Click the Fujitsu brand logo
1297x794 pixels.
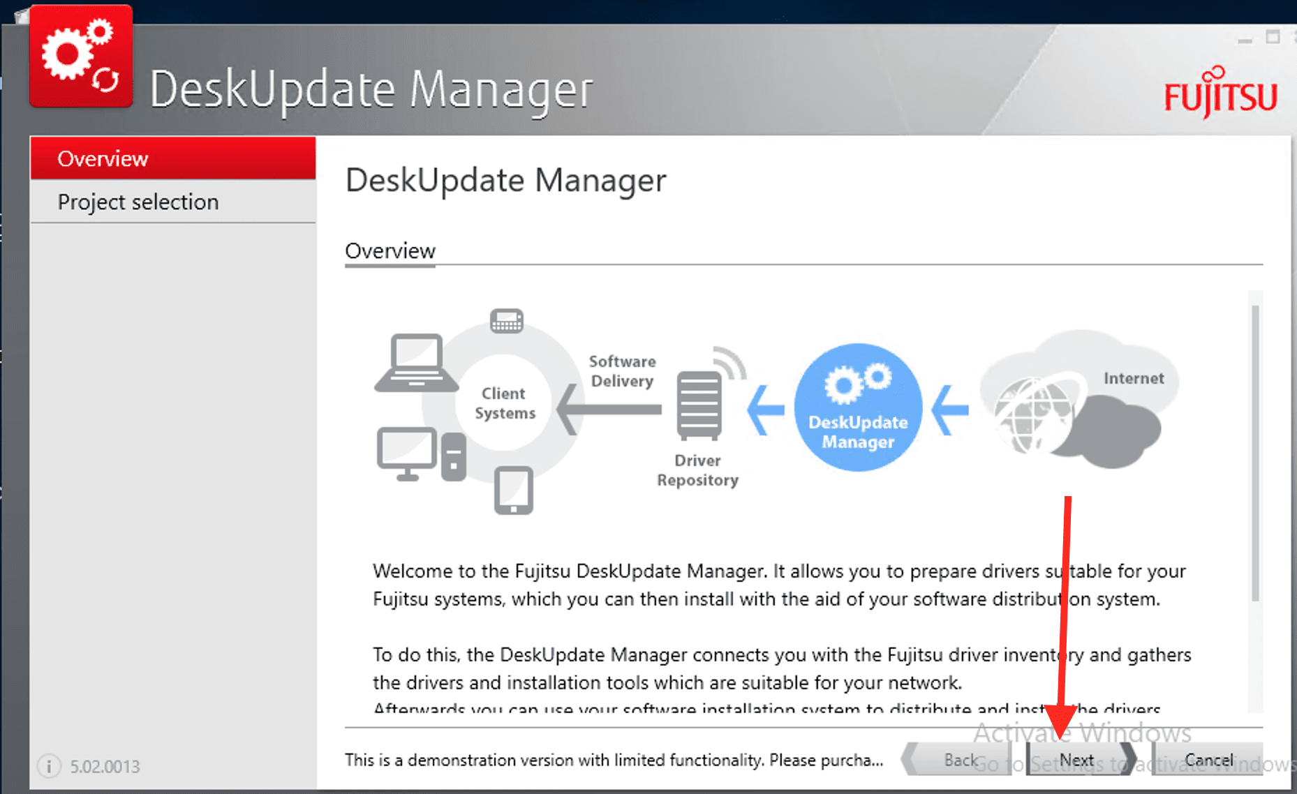pyautogui.click(x=1220, y=93)
